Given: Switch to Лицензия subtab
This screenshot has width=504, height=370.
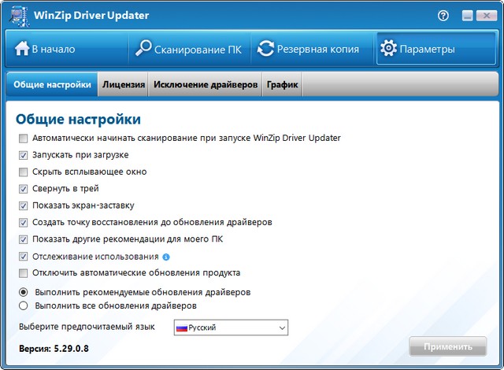Looking at the screenshot, I should pos(124,84).
